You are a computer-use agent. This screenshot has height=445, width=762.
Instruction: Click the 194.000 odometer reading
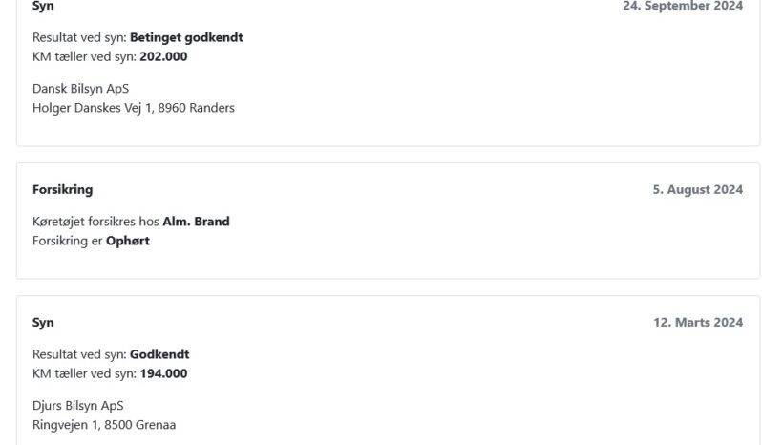(163, 373)
